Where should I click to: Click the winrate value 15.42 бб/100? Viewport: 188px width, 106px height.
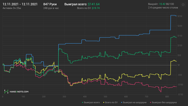(167, 4)
